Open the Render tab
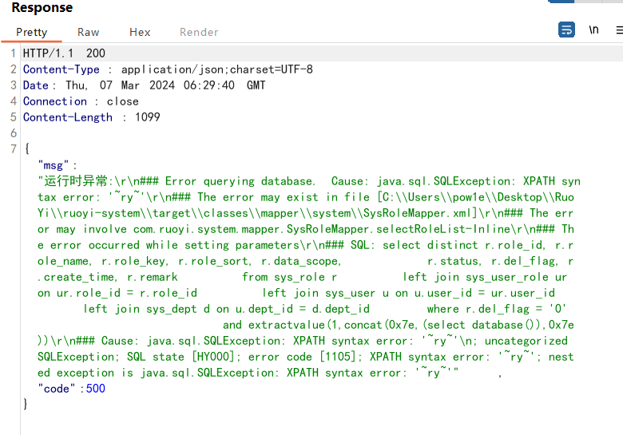 (x=199, y=32)
